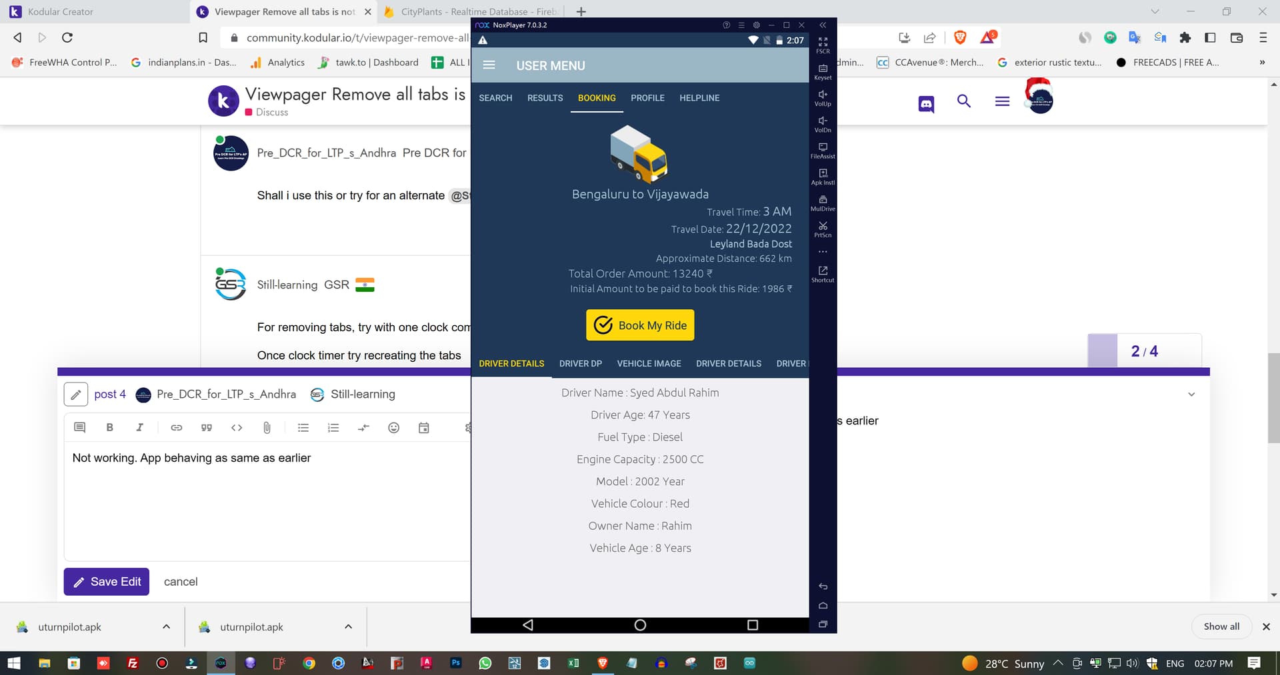Insert an emoji into the reply
Image resolution: width=1280 pixels, height=675 pixels.
point(393,427)
